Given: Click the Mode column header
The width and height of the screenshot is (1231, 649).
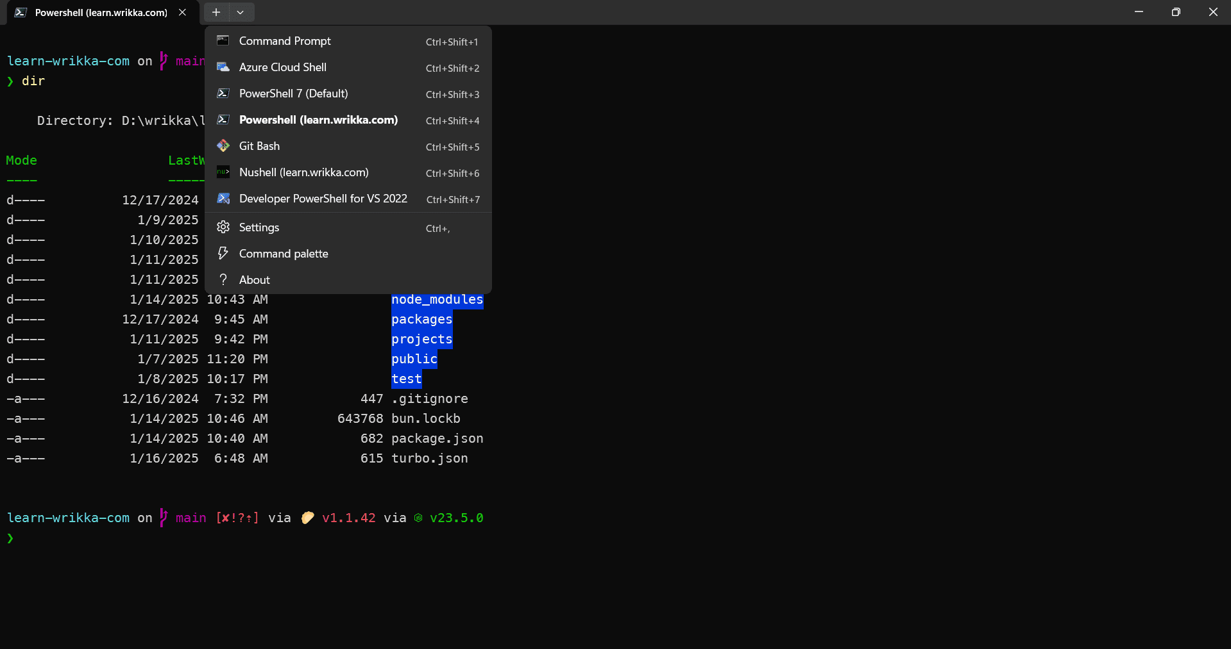Looking at the screenshot, I should (x=21, y=160).
